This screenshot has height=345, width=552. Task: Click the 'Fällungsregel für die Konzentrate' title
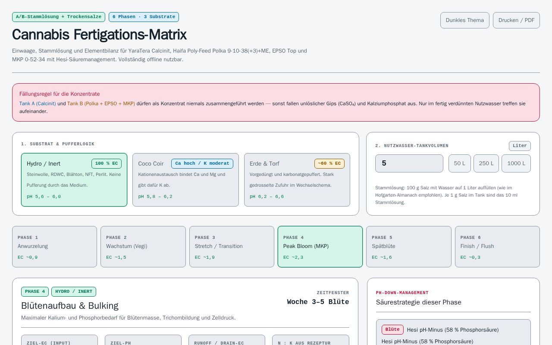tap(60, 94)
